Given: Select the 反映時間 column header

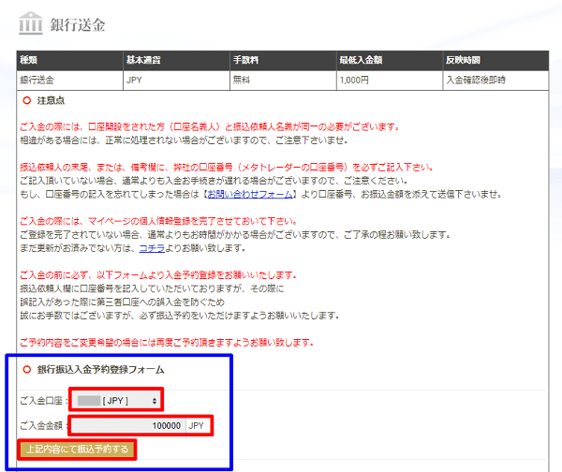Looking at the screenshot, I should pos(495,60).
